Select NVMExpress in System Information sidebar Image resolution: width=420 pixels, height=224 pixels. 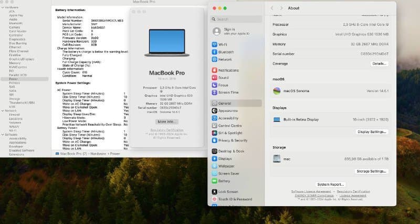pos(18,67)
